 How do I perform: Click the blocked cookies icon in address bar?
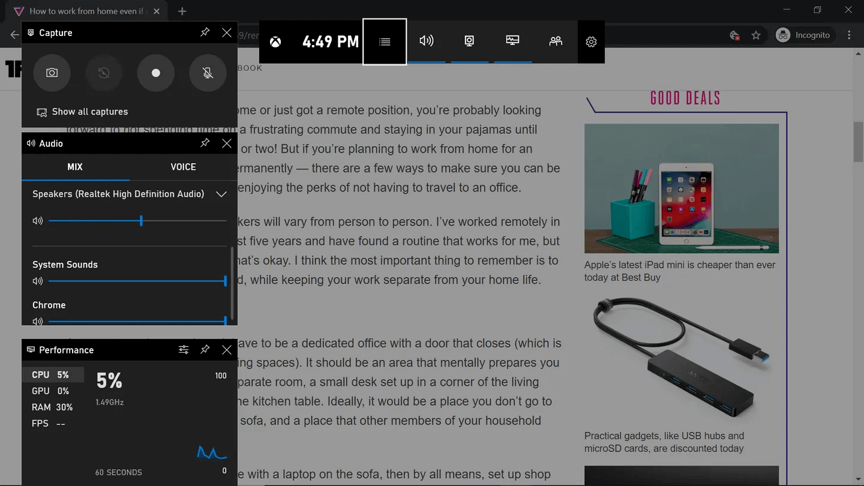click(x=734, y=35)
